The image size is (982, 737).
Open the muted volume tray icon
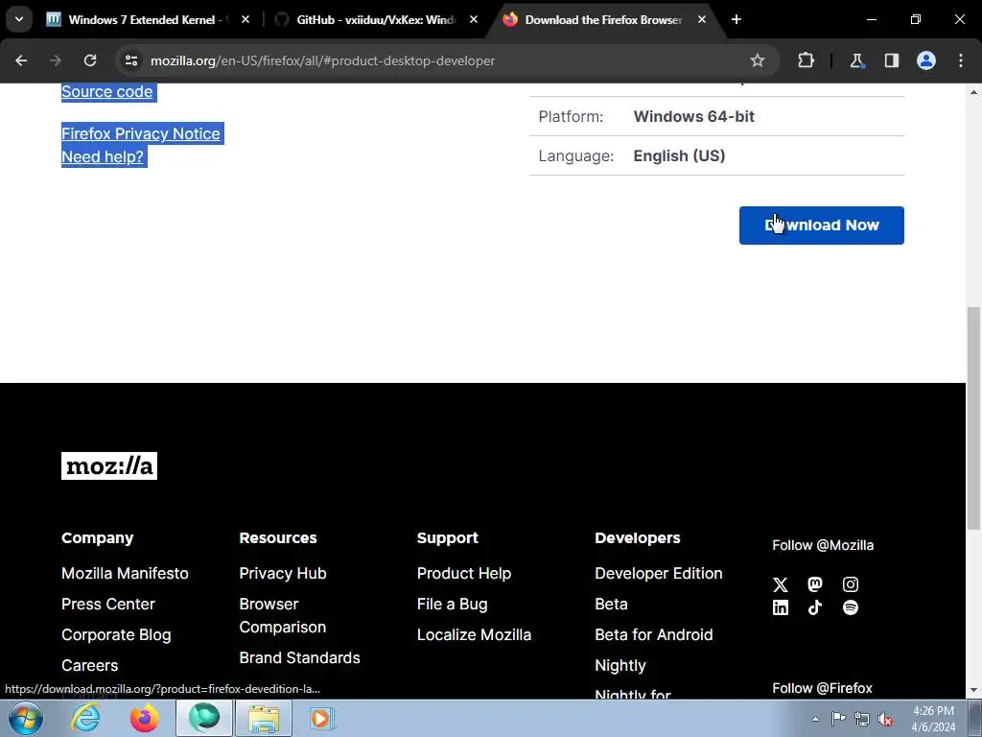coord(885,719)
